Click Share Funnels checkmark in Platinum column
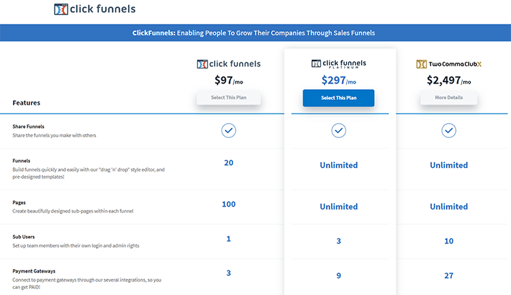511x295 pixels. (339, 131)
